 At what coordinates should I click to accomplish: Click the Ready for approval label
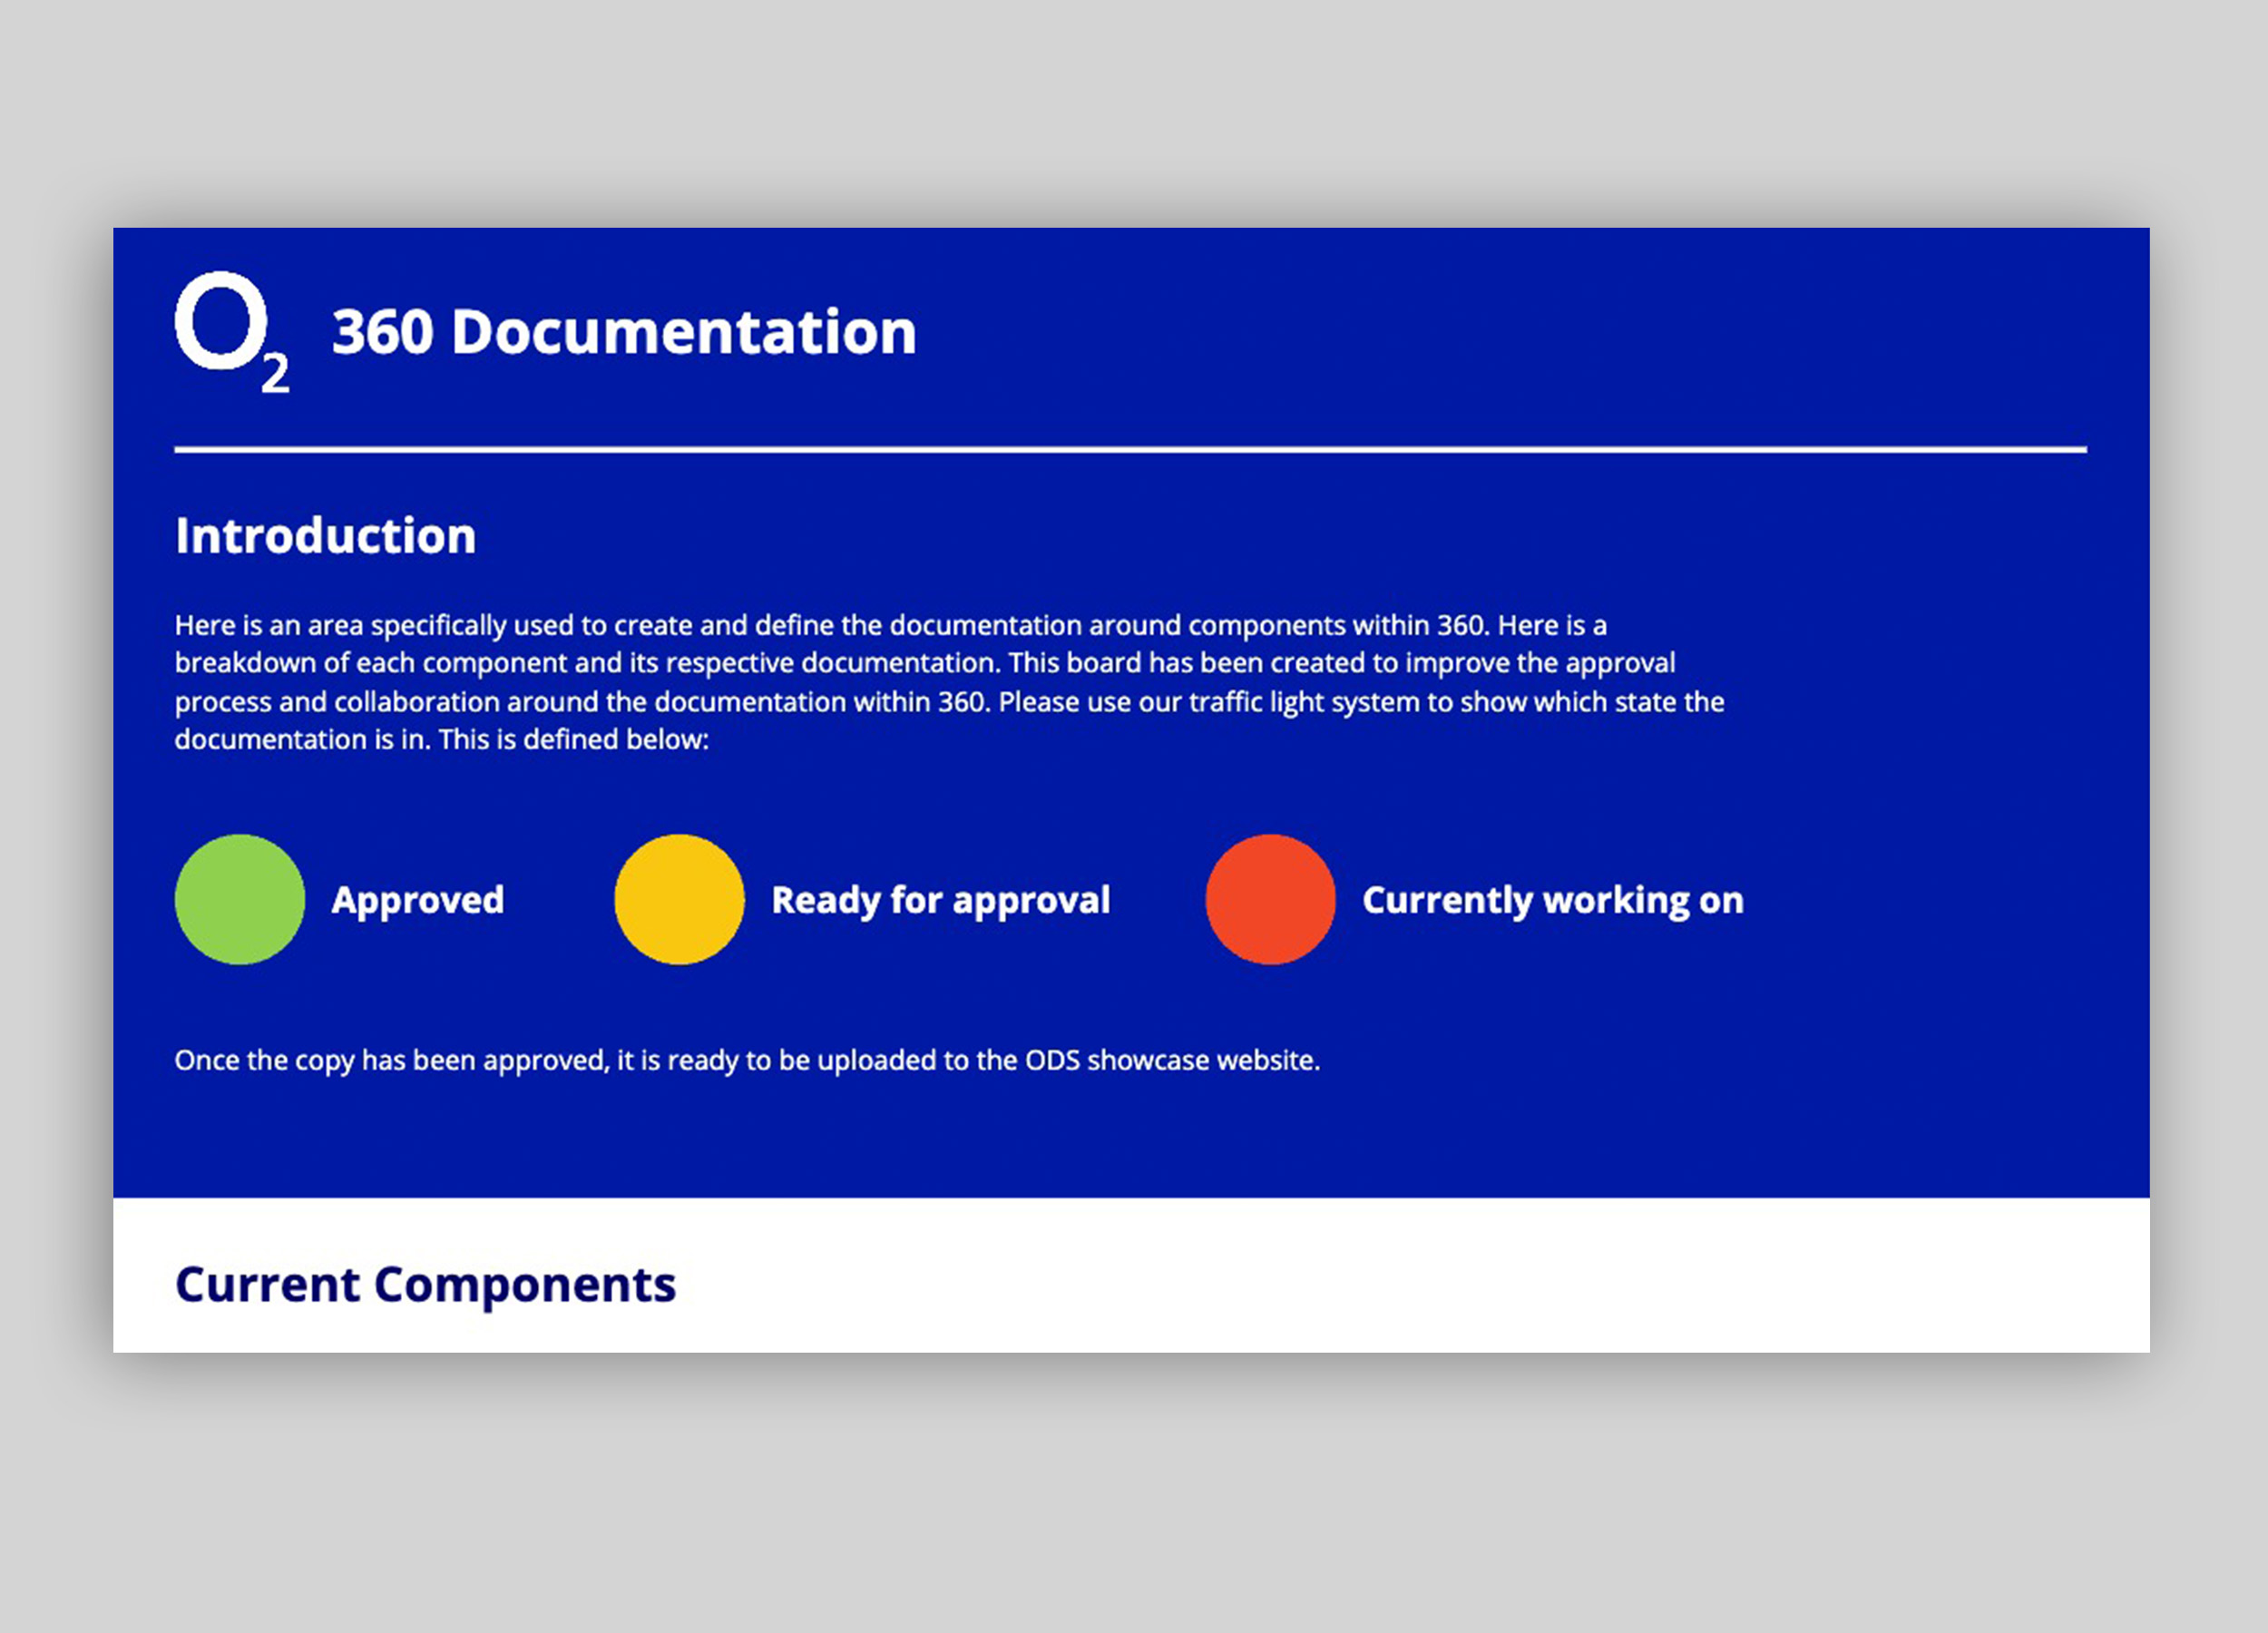tap(940, 900)
